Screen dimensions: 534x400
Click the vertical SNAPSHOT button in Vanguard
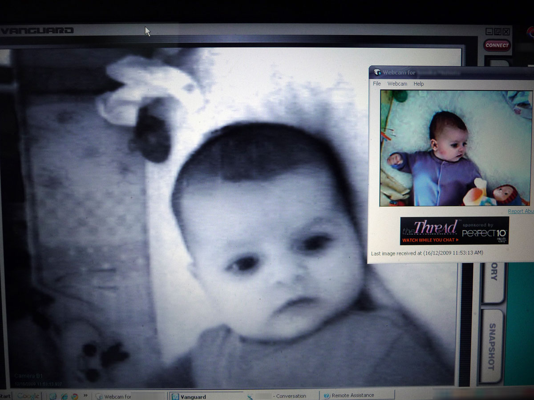(x=492, y=346)
